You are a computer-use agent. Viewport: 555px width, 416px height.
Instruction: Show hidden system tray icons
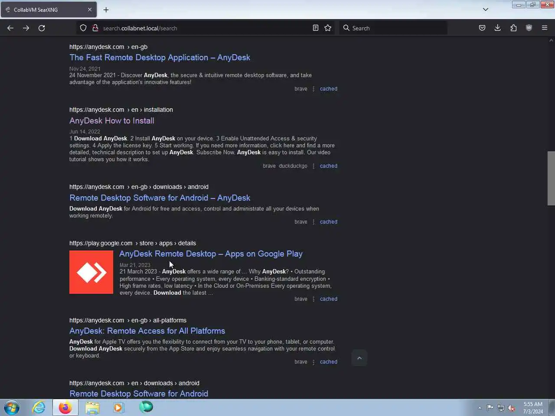pos(480,408)
